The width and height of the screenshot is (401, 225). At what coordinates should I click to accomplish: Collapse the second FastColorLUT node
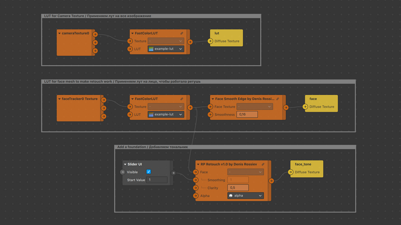132,99
